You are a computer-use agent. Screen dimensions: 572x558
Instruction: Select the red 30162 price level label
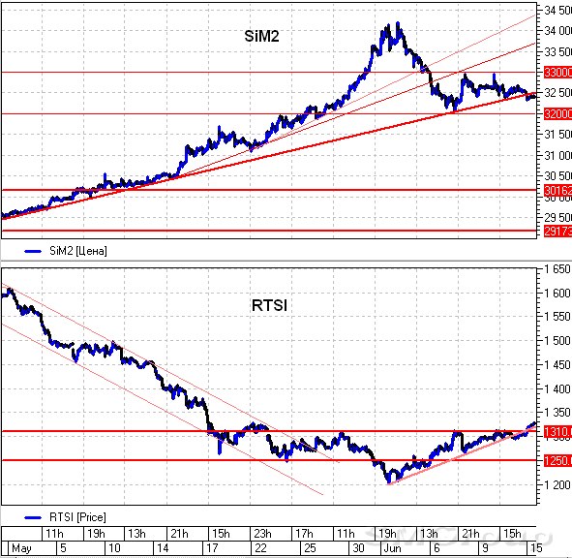click(x=557, y=190)
